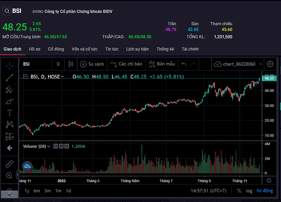281x202 pixels.
Task: Select the Text annotation tool
Action: click(x=9, y=113)
